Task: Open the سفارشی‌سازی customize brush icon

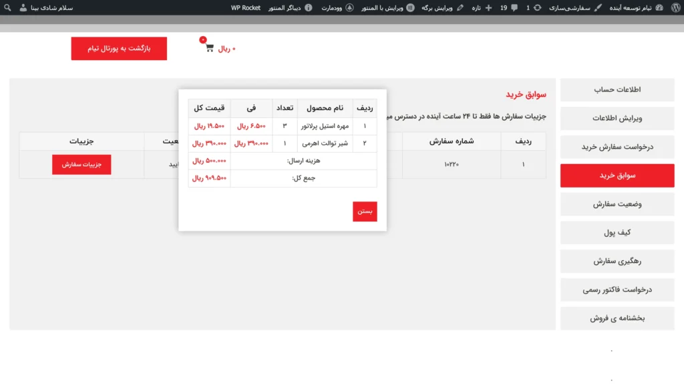Action: [598, 7]
